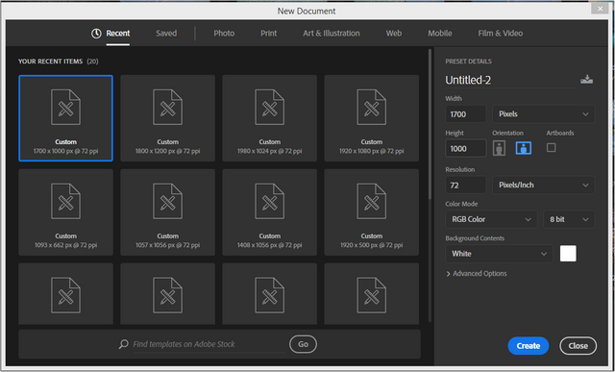Click document icon of 1920 x 1080 preset

point(372,107)
